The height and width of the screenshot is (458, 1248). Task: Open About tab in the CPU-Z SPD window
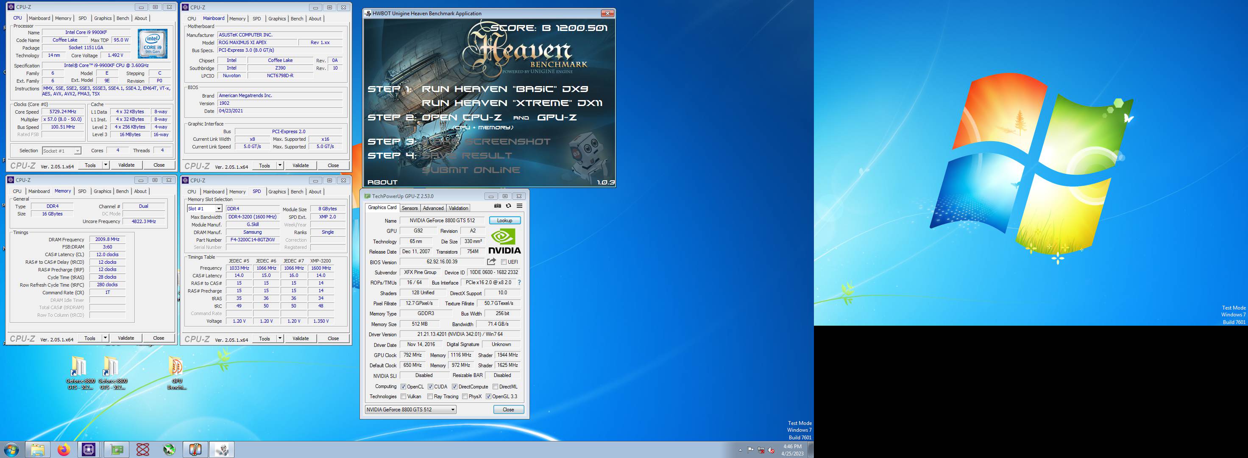click(x=315, y=191)
